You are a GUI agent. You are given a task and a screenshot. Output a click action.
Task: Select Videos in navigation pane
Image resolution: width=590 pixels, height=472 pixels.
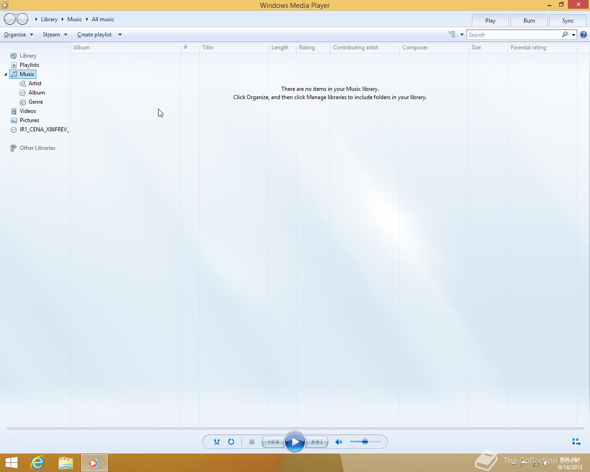(28, 111)
